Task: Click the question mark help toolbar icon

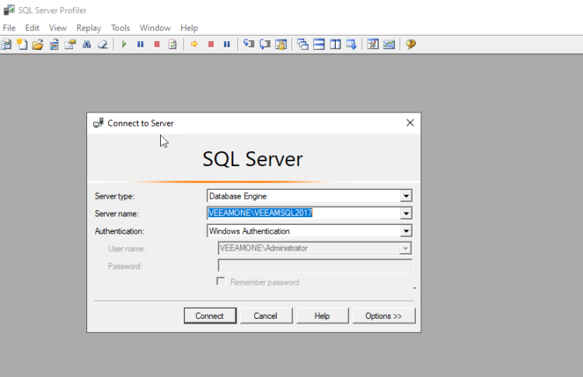Action: click(410, 44)
